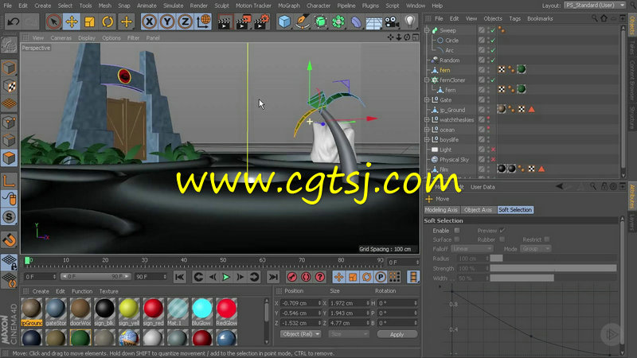
Task: Switch to Modeling Axis tab
Action: click(x=441, y=210)
